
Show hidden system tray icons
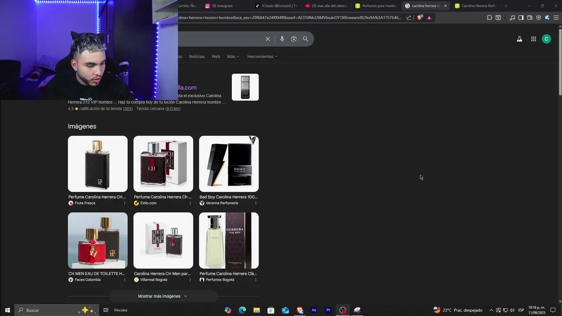coord(491,310)
